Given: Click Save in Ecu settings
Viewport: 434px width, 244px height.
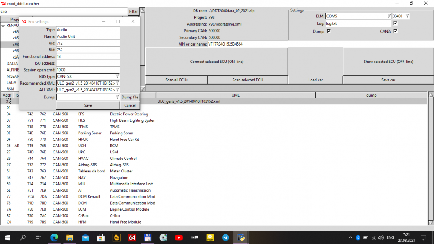Looking at the screenshot, I should click(88, 105).
